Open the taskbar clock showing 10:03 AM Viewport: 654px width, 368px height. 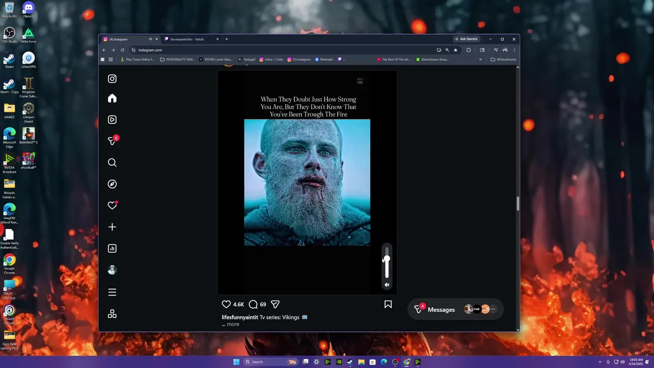tap(637, 362)
